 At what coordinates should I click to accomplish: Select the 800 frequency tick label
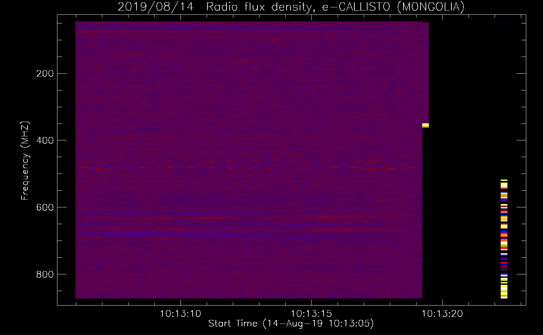pyautogui.click(x=45, y=274)
